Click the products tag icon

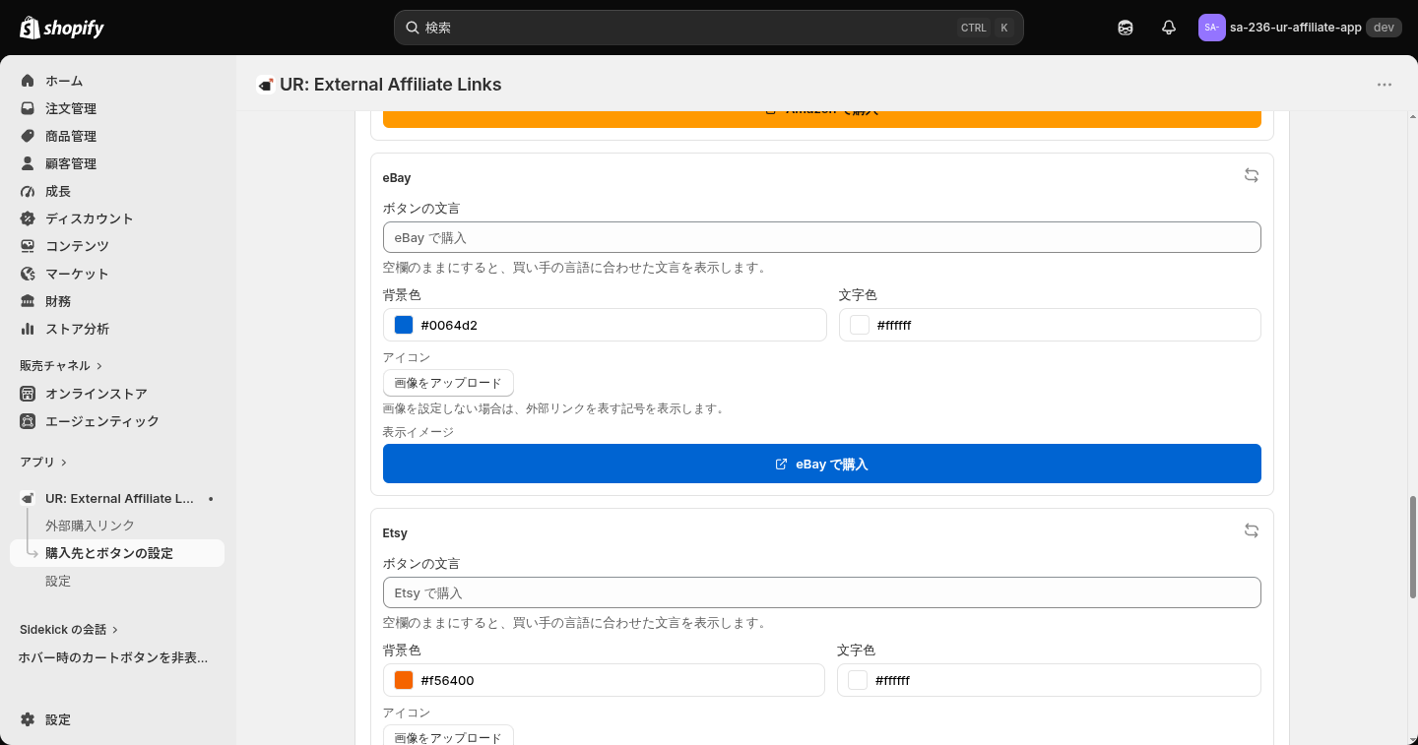point(28,136)
